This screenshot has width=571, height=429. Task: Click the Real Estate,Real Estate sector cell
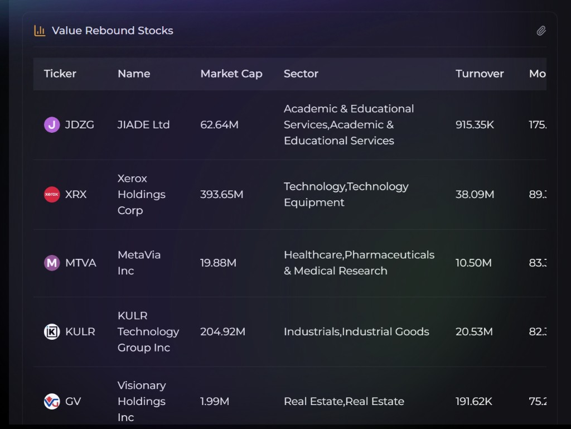[x=343, y=401]
